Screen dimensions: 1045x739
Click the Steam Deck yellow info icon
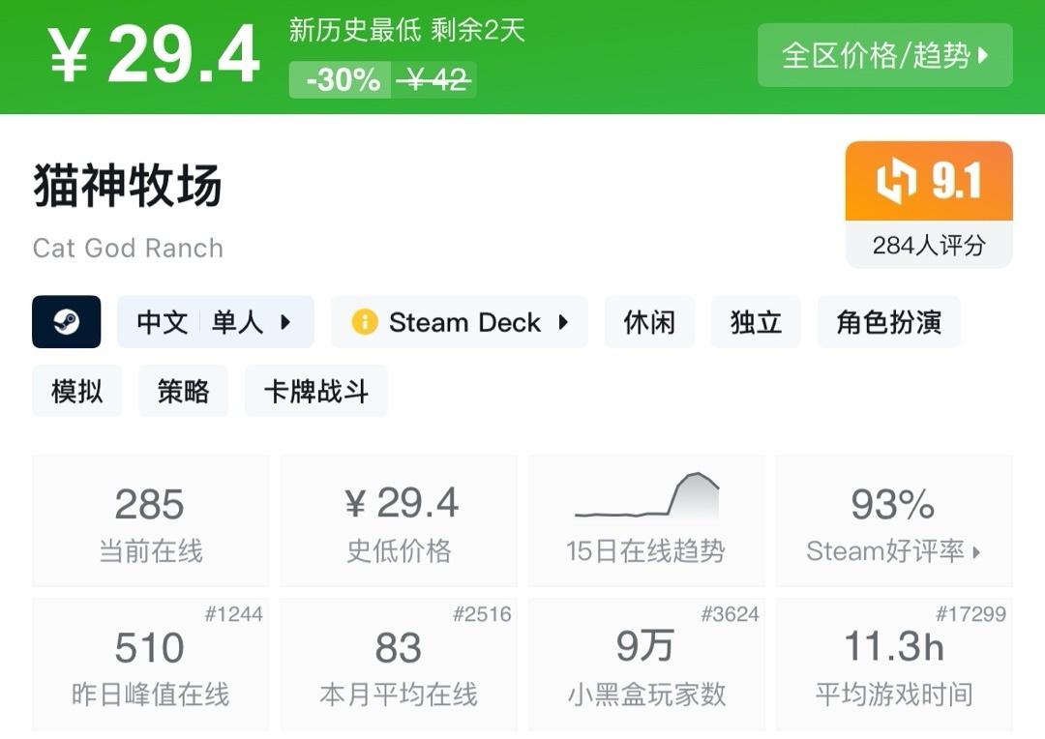point(364,322)
